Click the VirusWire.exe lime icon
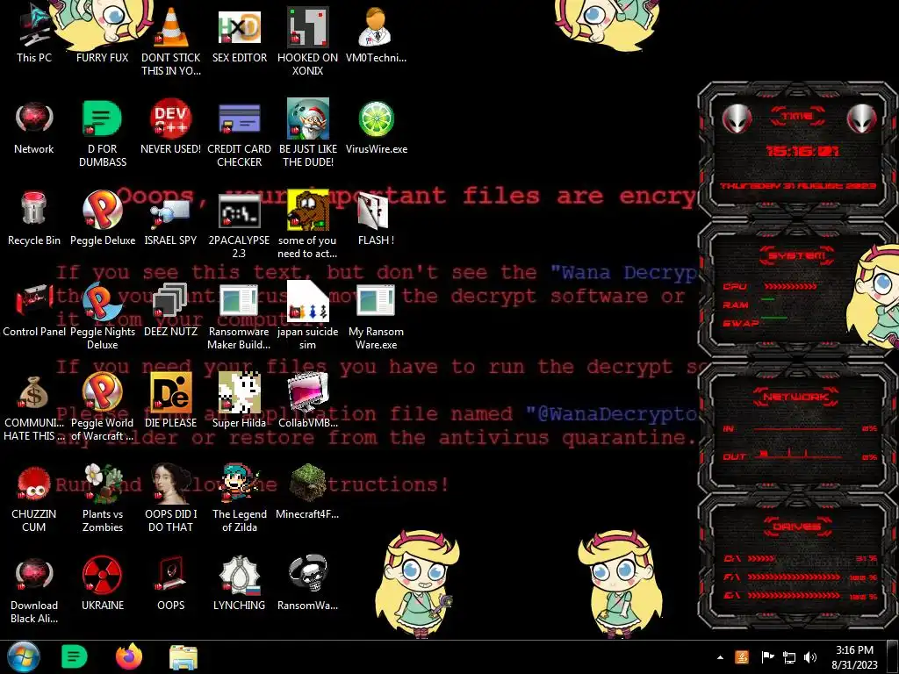Screen dimensions: 899x674 (x=376, y=127)
